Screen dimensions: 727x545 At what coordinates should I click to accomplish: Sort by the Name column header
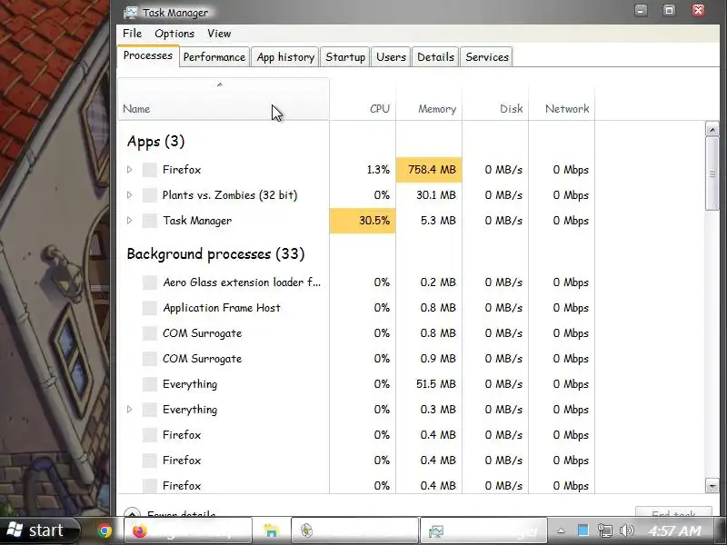(224, 99)
